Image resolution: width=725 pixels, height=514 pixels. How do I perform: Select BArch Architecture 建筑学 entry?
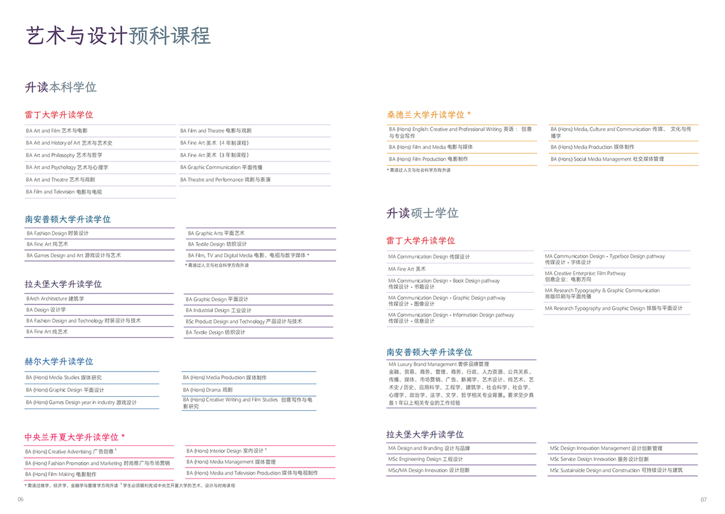tap(56, 298)
